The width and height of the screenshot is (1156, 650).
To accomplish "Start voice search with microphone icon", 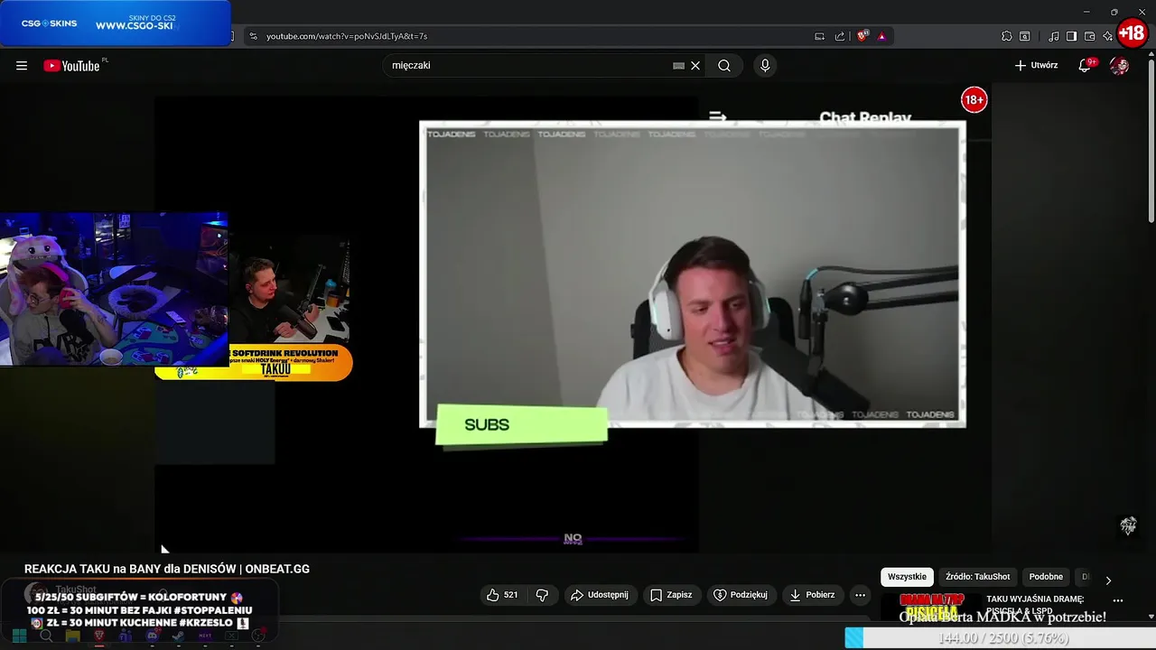I will tap(765, 65).
